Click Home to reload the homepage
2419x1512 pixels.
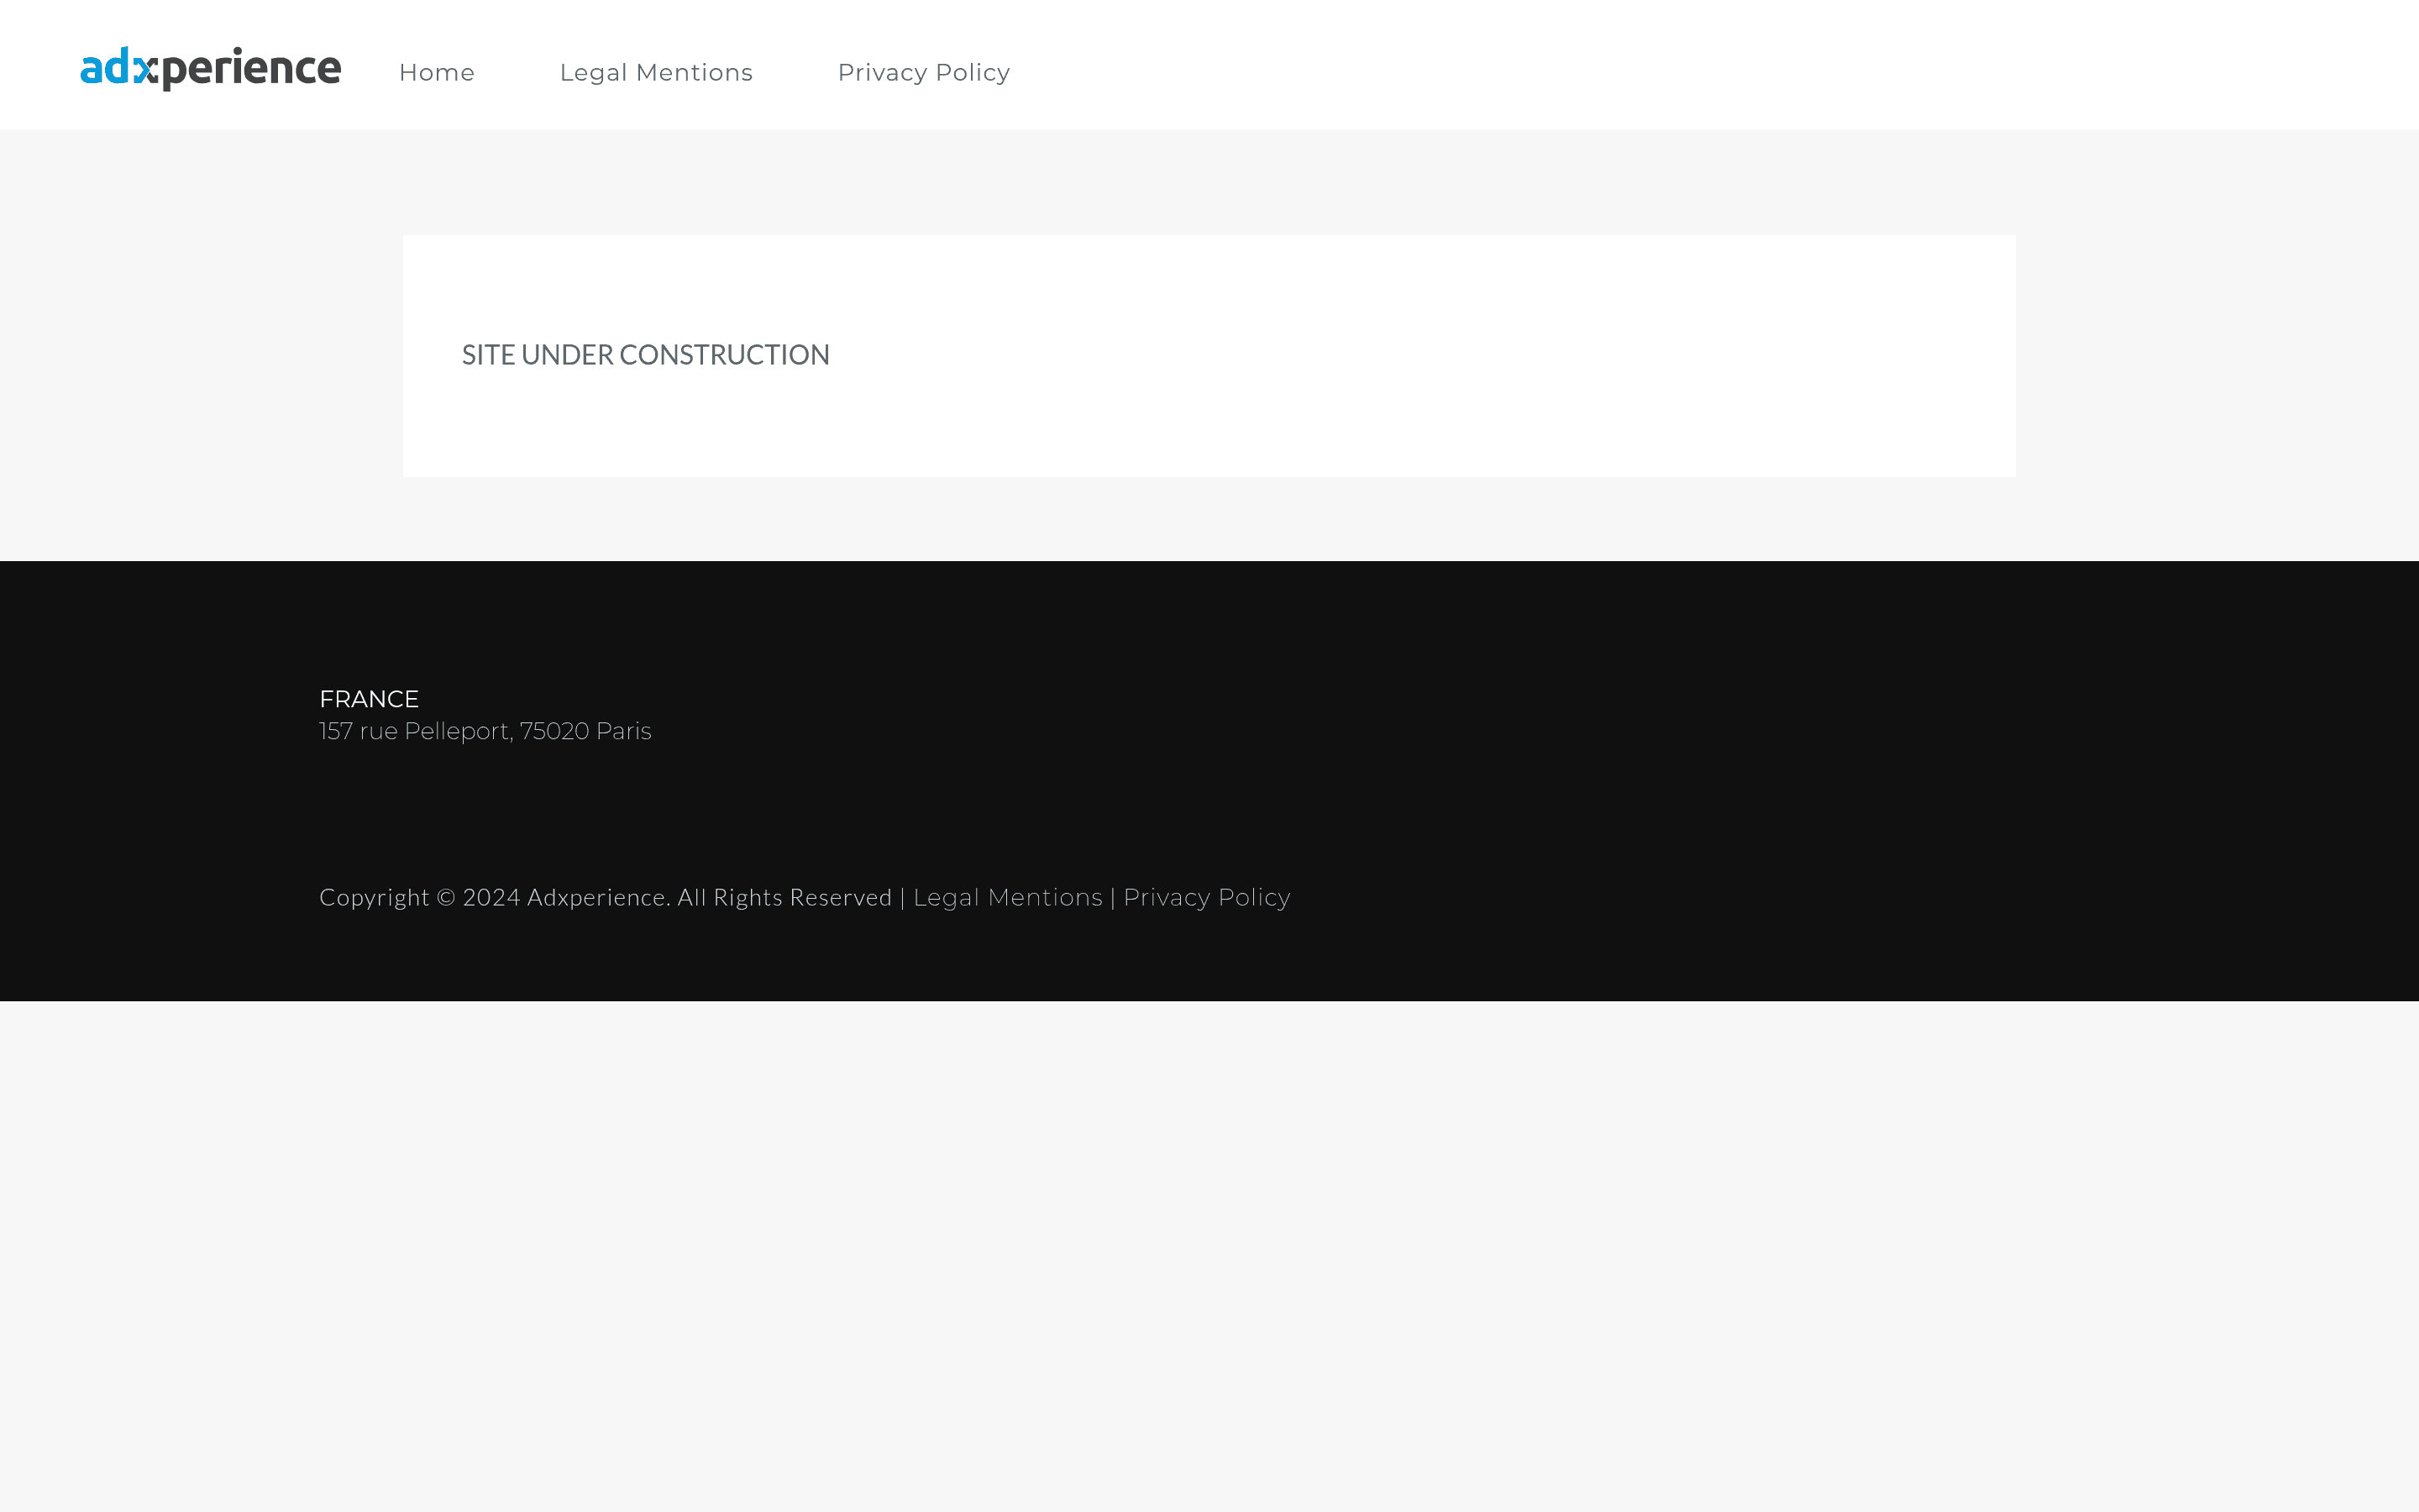(x=437, y=72)
